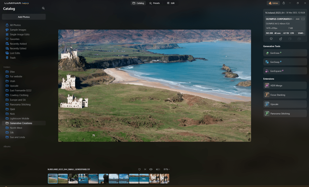
Task: Switch to the Edit tab
Action: [x=170, y=3]
